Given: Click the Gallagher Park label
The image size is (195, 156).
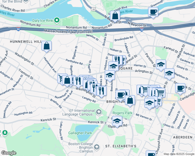Looking at the screenshot, I should pyautogui.click(x=80, y=133).
